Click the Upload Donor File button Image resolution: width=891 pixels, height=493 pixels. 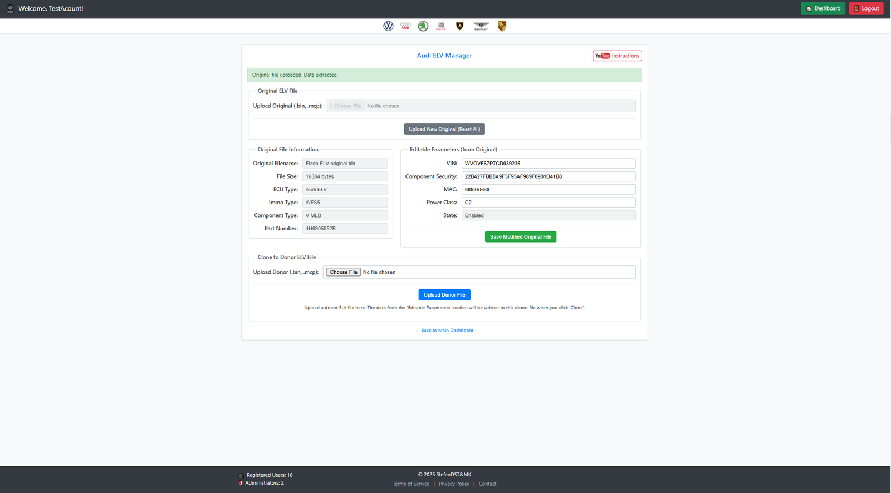[x=444, y=295]
